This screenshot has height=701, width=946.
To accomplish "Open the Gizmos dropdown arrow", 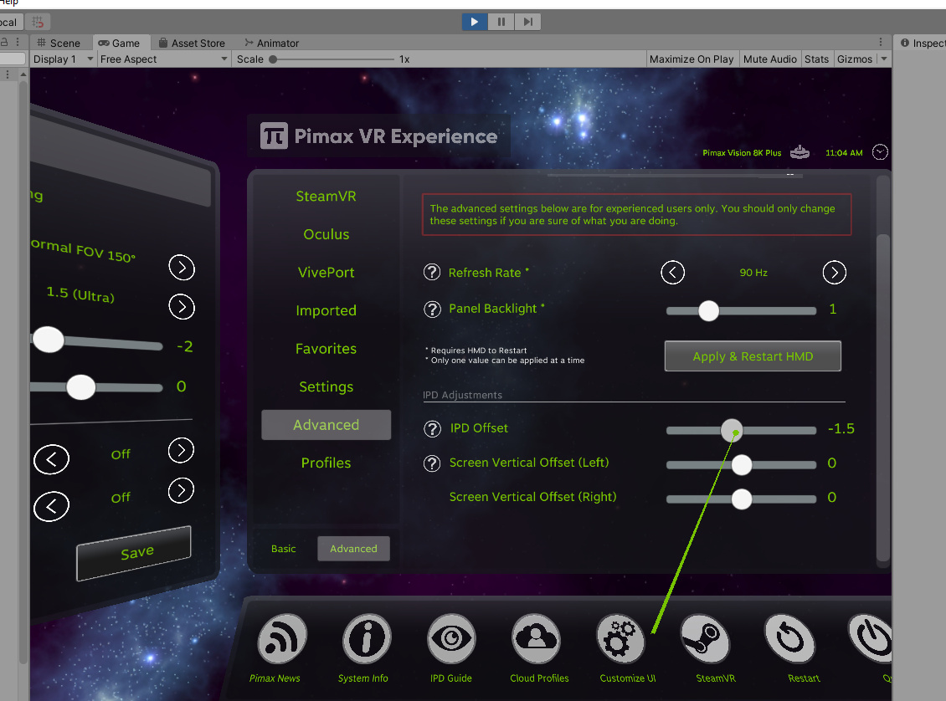I will pyautogui.click(x=884, y=59).
